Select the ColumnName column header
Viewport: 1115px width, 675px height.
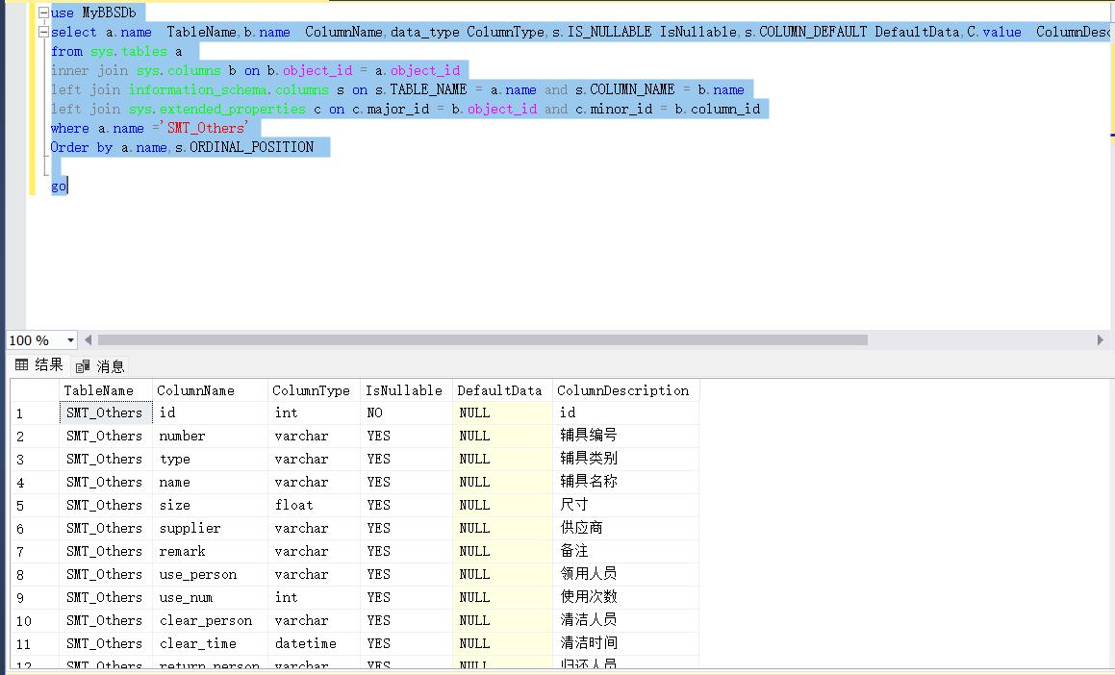(x=211, y=390)
